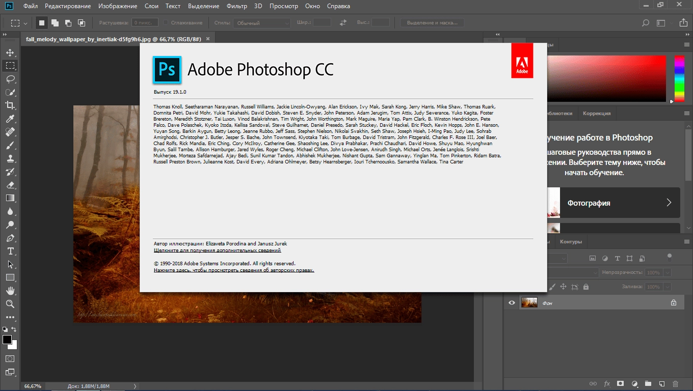This screenshot has width=693, height=391.
Task: Toggle the layer filtering switch
Action: coord(669,256)
